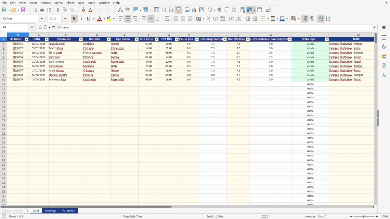Open the Styles menu
This screenshot has height=219, width=390.
coord(58,3)
